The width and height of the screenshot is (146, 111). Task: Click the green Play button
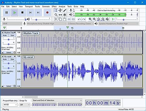point(15,12)
